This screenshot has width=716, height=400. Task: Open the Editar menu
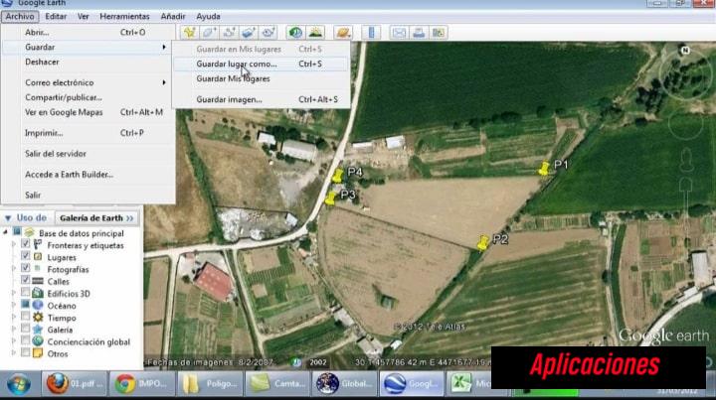[56, 17]
